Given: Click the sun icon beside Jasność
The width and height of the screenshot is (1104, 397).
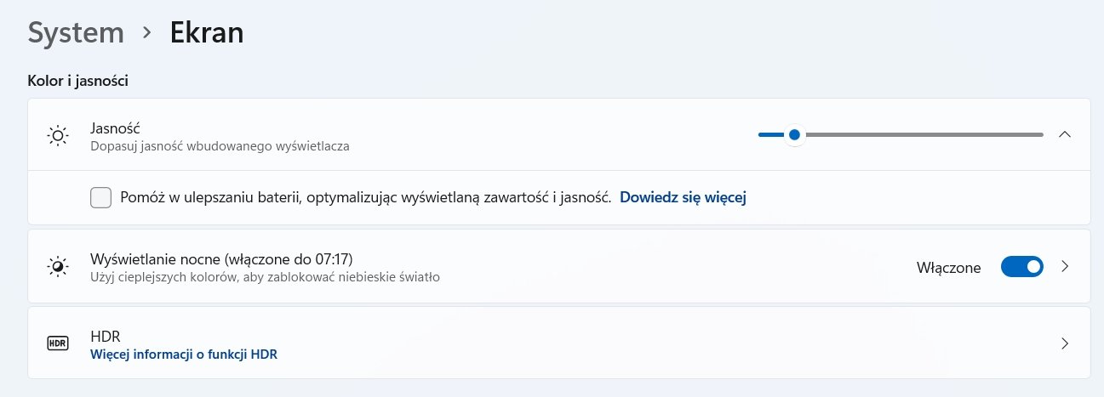Looking at the screenshot, I should click(x=58, y=135).
